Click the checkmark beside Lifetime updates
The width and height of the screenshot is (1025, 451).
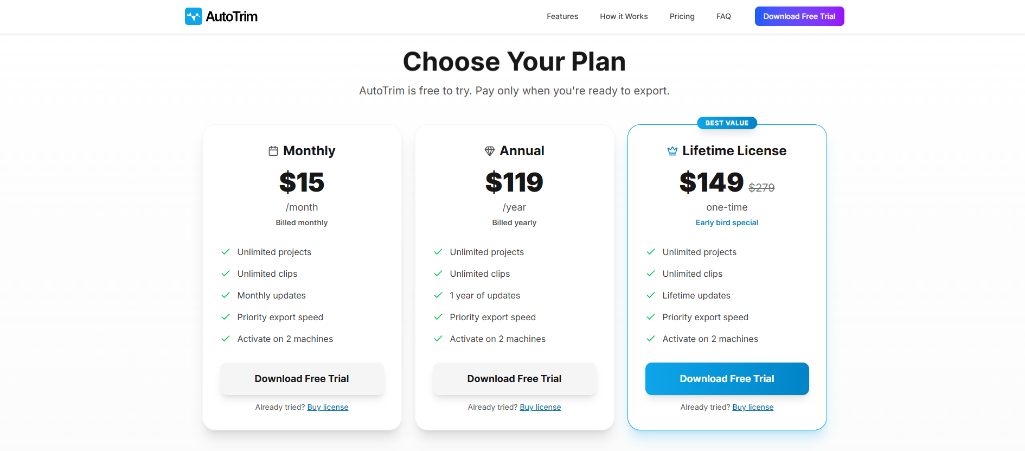click(650, 295)
